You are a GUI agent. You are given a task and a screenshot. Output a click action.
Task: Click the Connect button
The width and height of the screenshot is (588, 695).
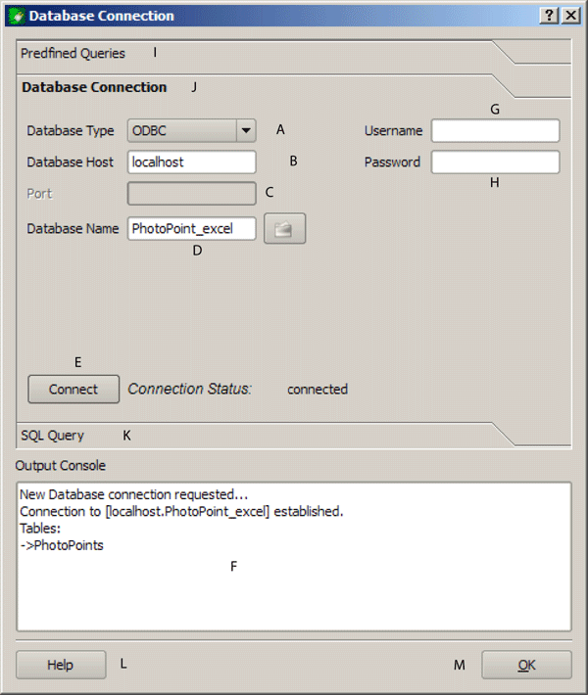pos(73,390)
